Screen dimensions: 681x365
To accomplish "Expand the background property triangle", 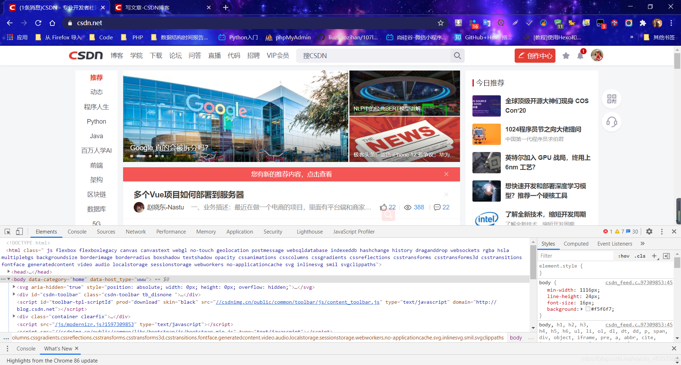I will click(x=582, y=309).
